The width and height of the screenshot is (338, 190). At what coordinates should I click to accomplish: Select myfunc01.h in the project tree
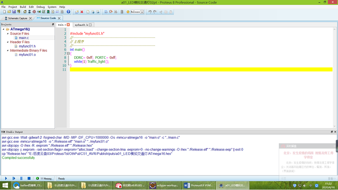click(x=27, y=46)
